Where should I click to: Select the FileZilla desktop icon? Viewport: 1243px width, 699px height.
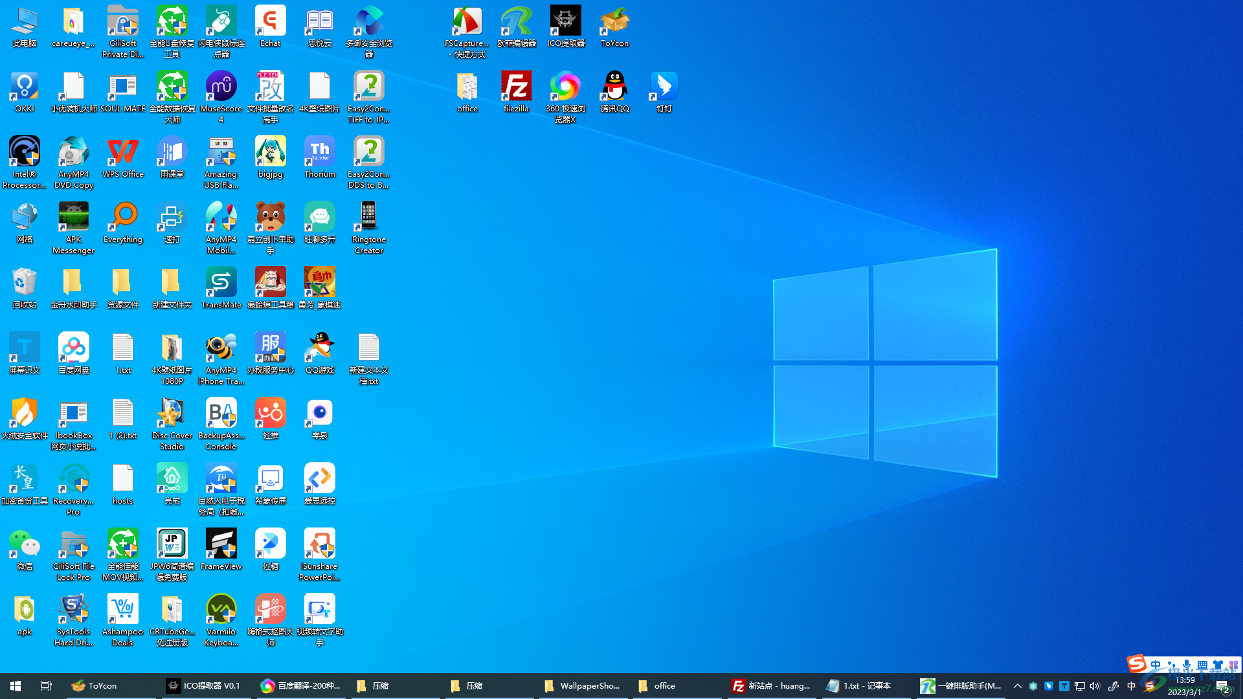tap(516, 91)
